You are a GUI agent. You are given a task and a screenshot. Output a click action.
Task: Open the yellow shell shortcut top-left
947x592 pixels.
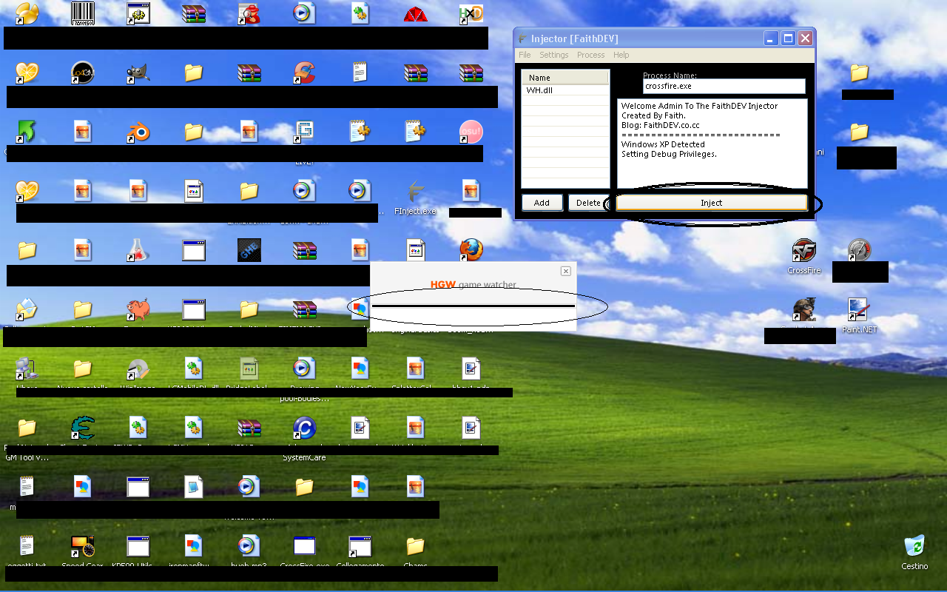(27, 13)
